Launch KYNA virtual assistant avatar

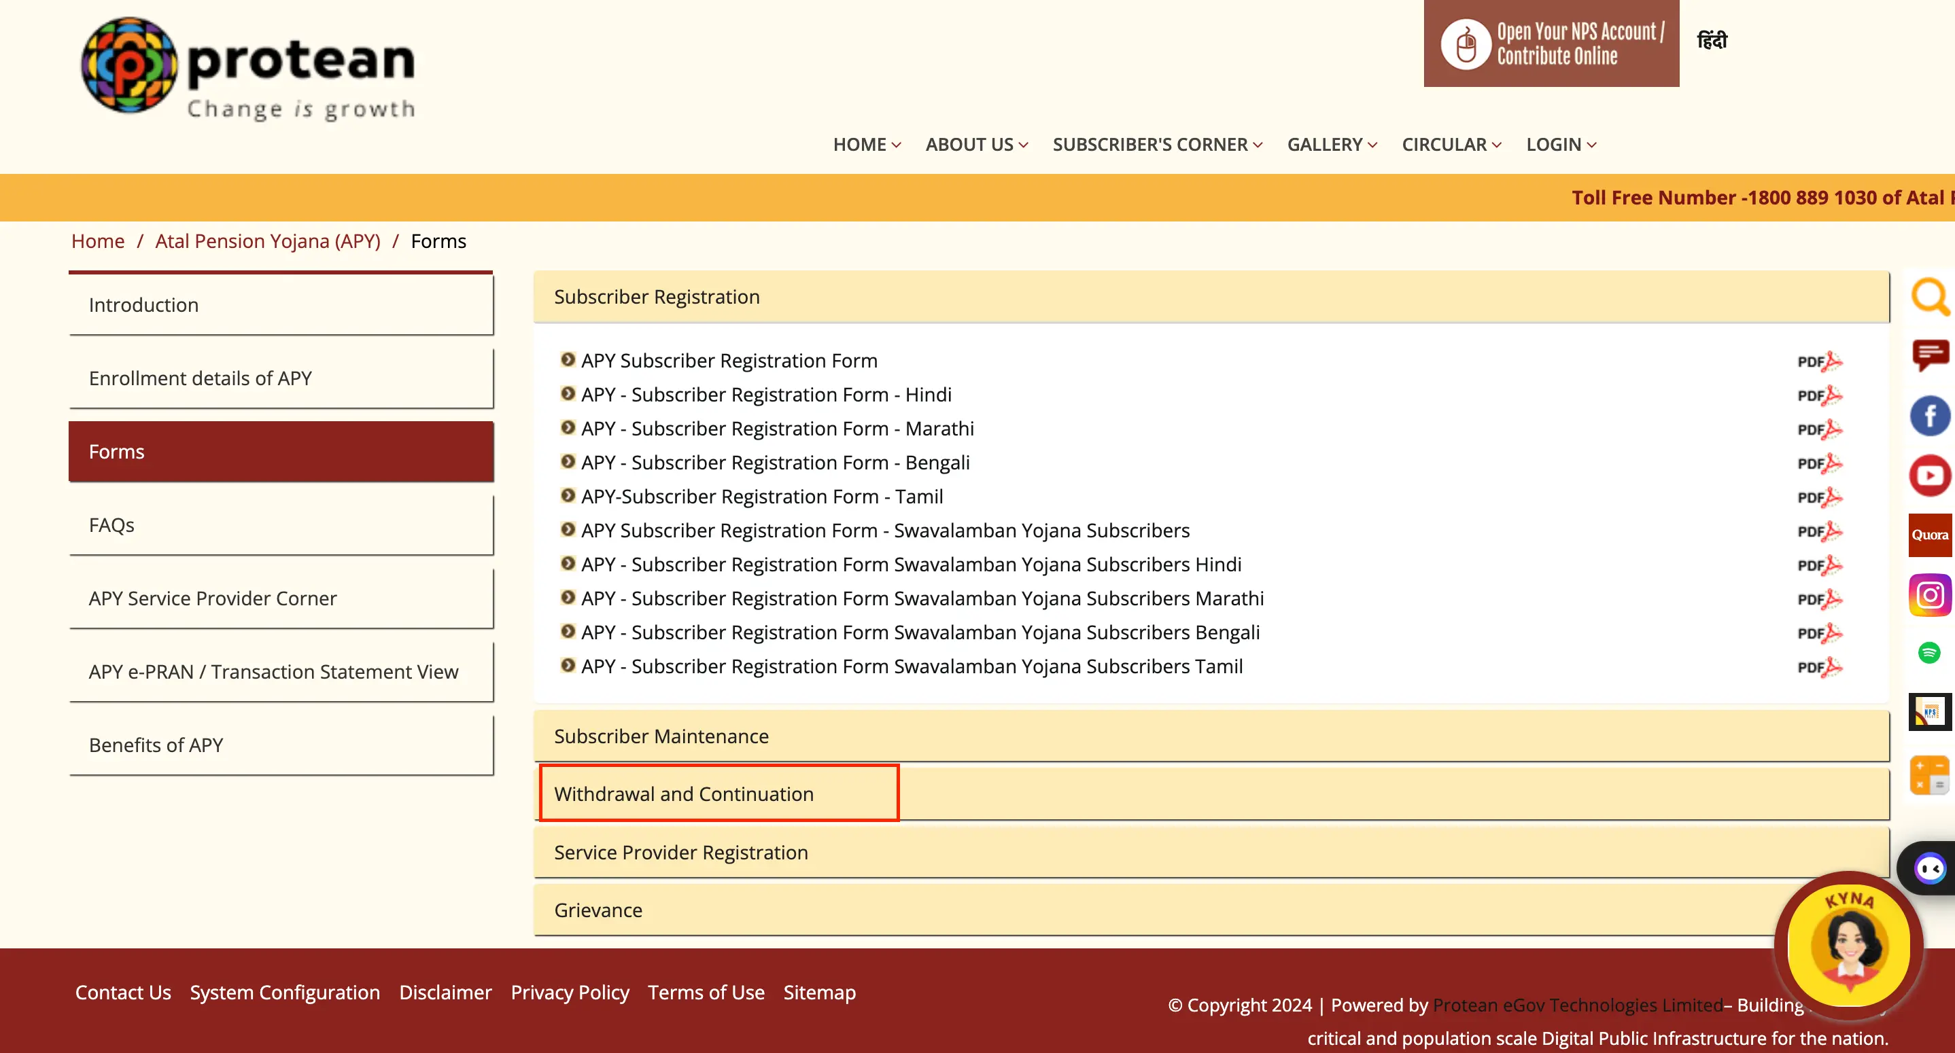(x=1849, y=945)
